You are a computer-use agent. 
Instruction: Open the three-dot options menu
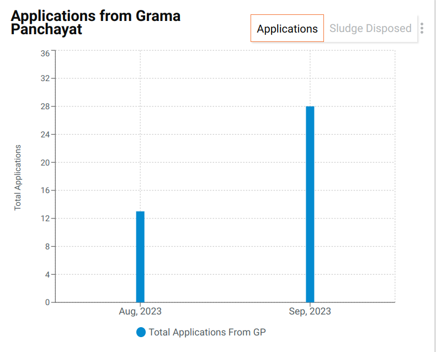click(422, 28)
